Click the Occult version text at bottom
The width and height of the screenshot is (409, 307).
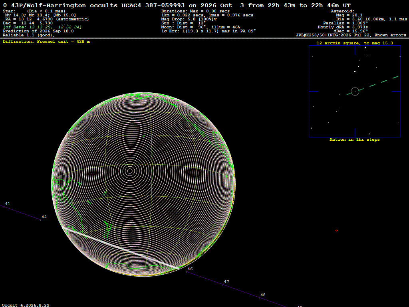pyautogui.click(x=26, y=305)
